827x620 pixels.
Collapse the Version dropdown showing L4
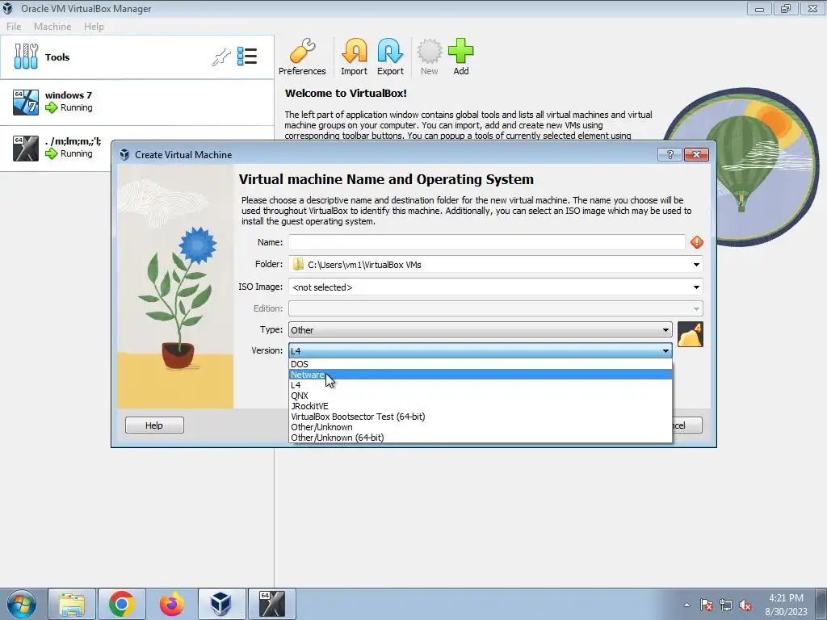tap(480, 350)
